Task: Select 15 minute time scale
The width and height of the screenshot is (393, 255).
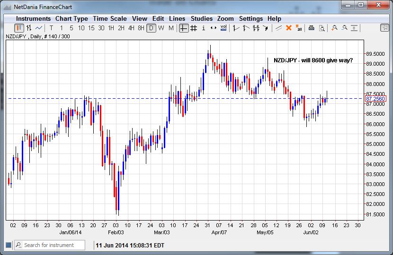Action: 91,28
